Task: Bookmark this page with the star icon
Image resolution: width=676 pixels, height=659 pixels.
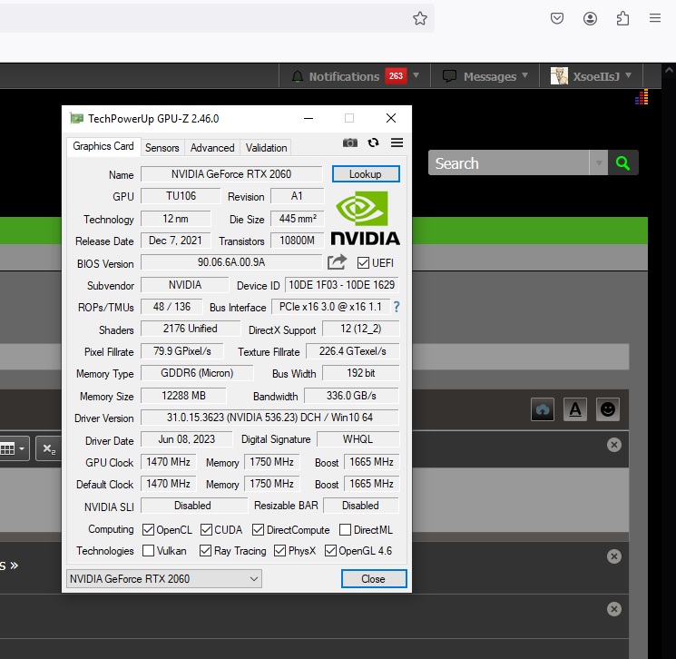Action: pos(420,18)
